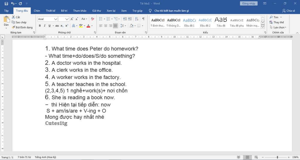Click the zoom level slider in status bar

[277, 157]
